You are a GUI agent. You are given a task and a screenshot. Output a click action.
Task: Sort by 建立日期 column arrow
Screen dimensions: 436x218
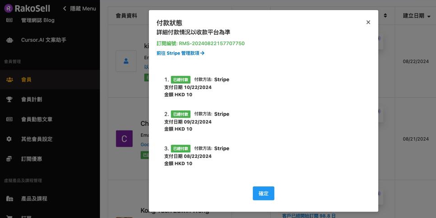(428, 16)
